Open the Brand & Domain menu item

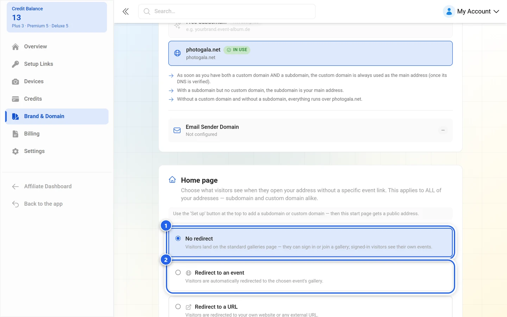(x=57, y=116)
